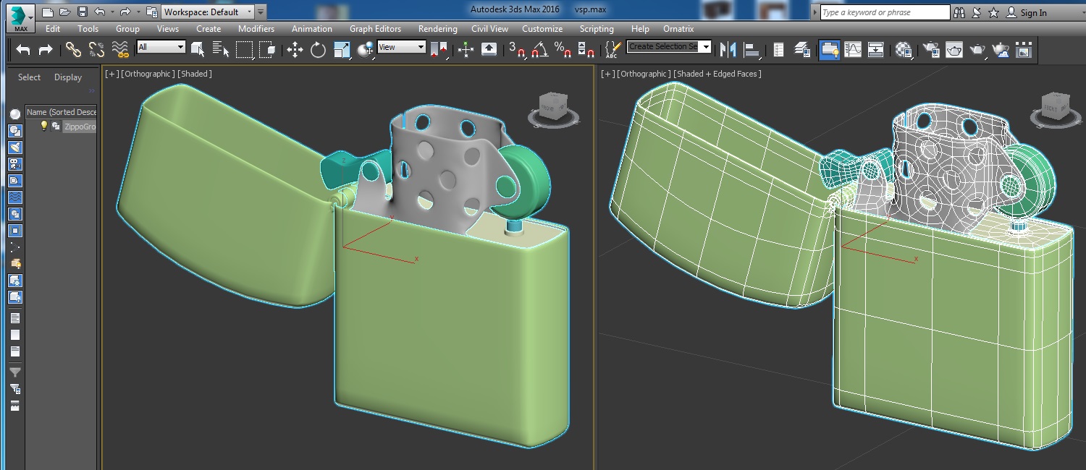This screenshot has height=470, width=1086.
Task: Open Curve Editor from main toolbar
Action: [853, 49]
